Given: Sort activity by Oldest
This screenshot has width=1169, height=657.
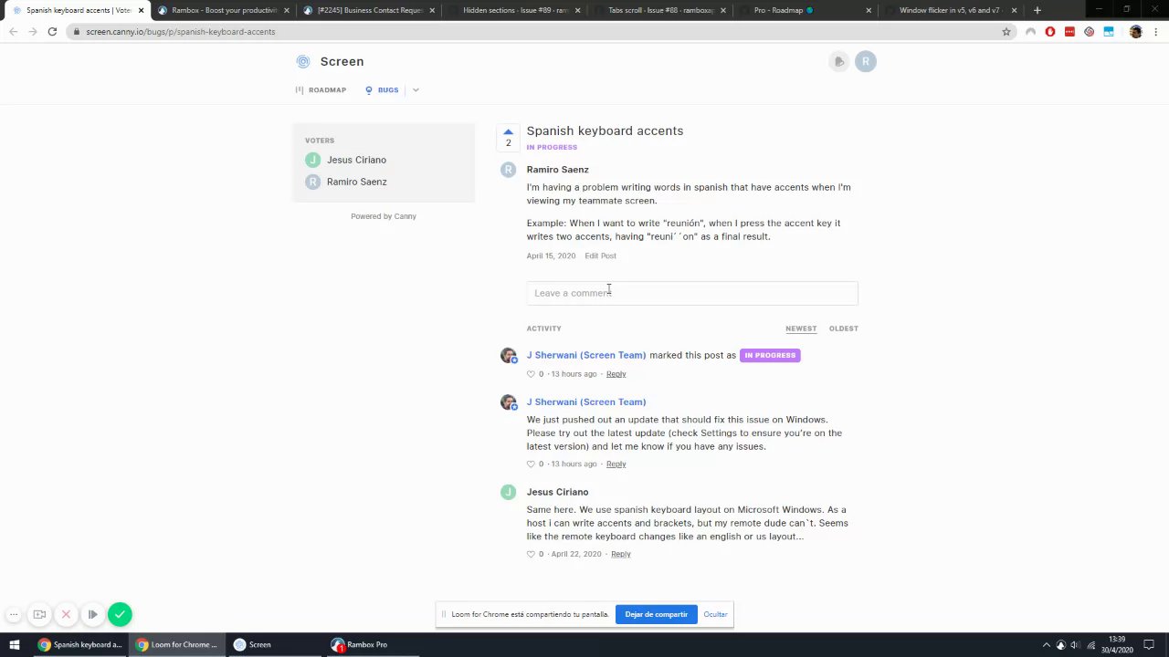Looking at the screenshot, I should point(844,328).
